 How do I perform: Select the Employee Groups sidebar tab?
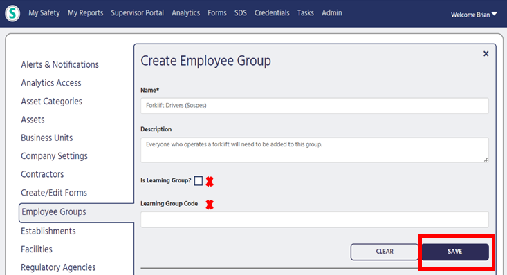76,213
